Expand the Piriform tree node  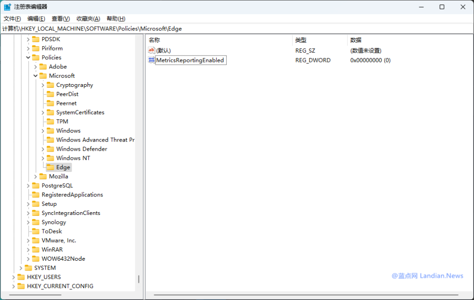[28, 48]
